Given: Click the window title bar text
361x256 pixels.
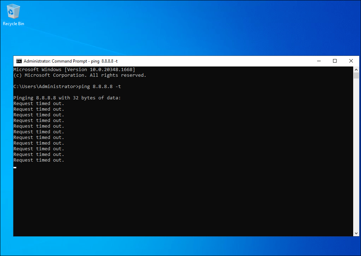Looking at the screenshot, I should click(71, 61).
